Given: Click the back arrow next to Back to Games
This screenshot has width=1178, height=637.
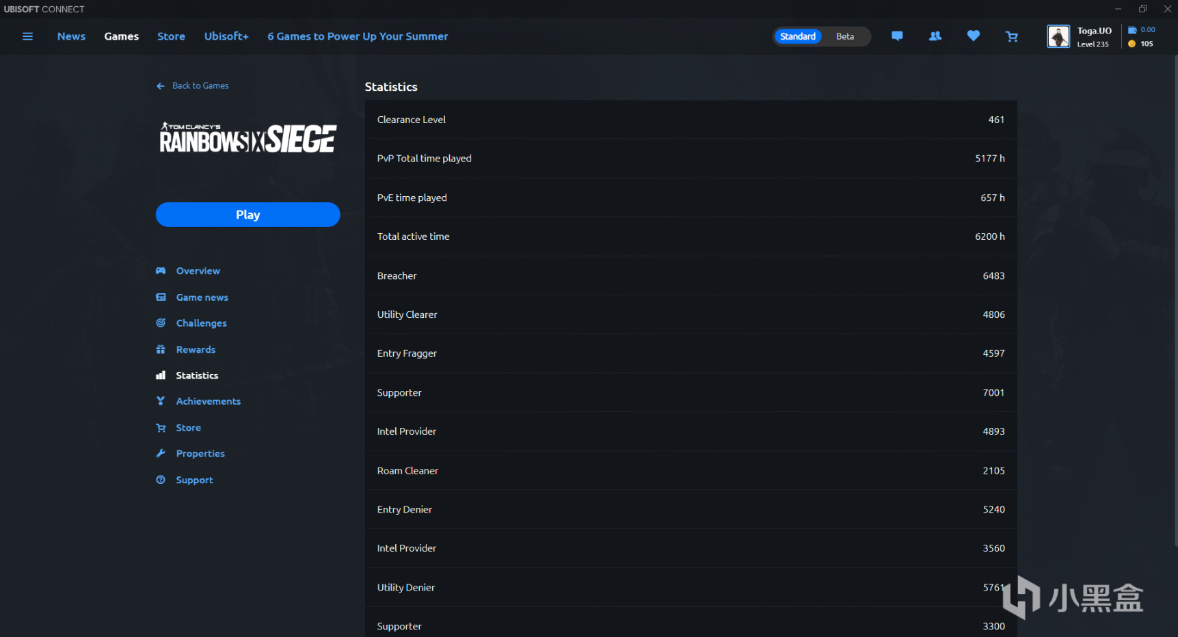Looking at the screenshot, I should [x=161, y=86].
